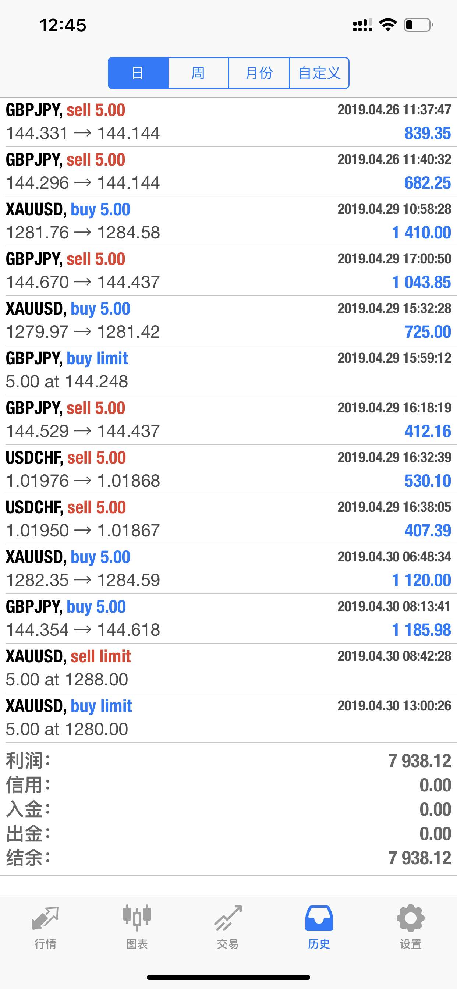The image size is (457, 989).
Task: Select XAUUSD buy limit at 1280.00
Action: tap(229, 718)
